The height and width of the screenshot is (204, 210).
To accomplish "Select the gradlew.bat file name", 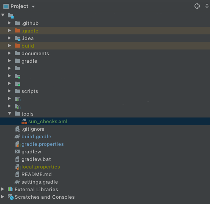I will coord(36,159).
